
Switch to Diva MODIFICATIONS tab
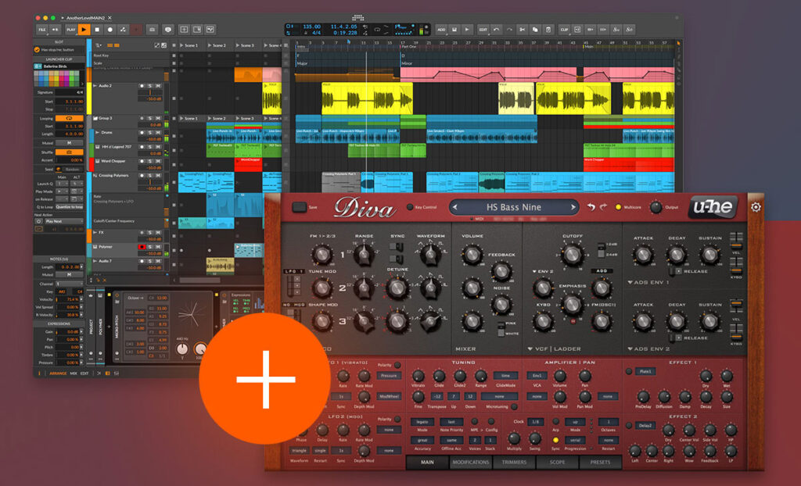470,462
